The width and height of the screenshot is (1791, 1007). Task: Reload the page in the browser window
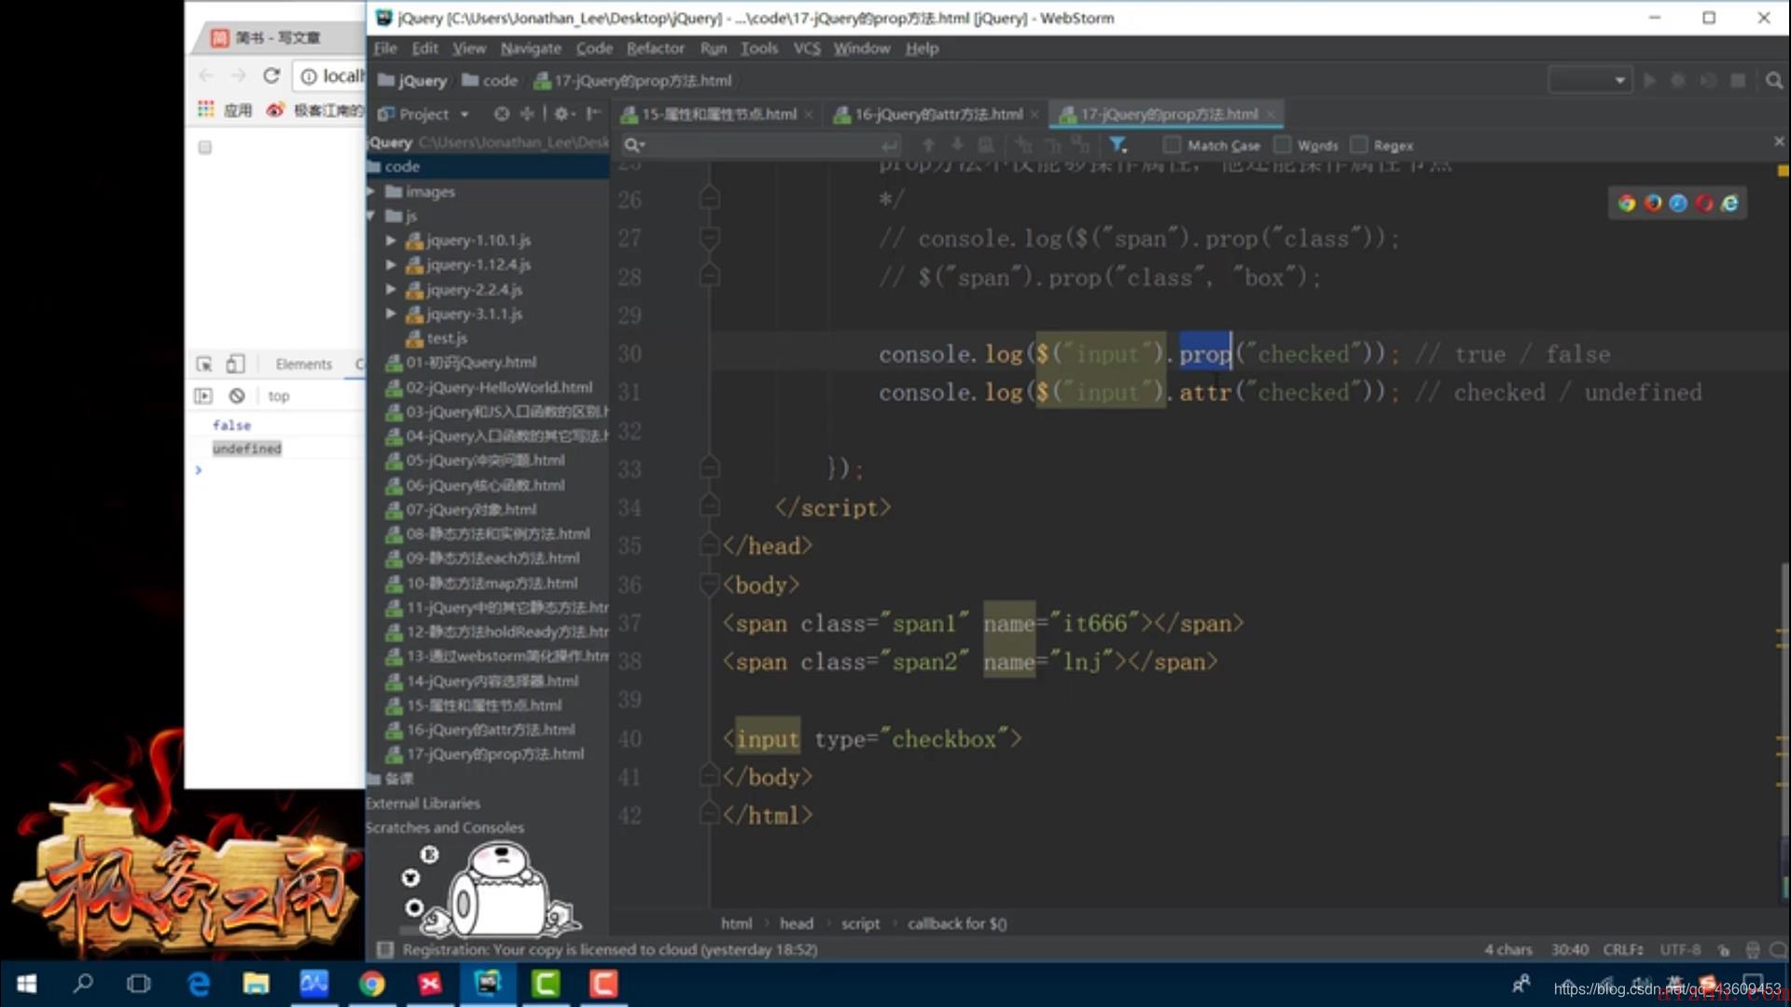coord(271,76)
